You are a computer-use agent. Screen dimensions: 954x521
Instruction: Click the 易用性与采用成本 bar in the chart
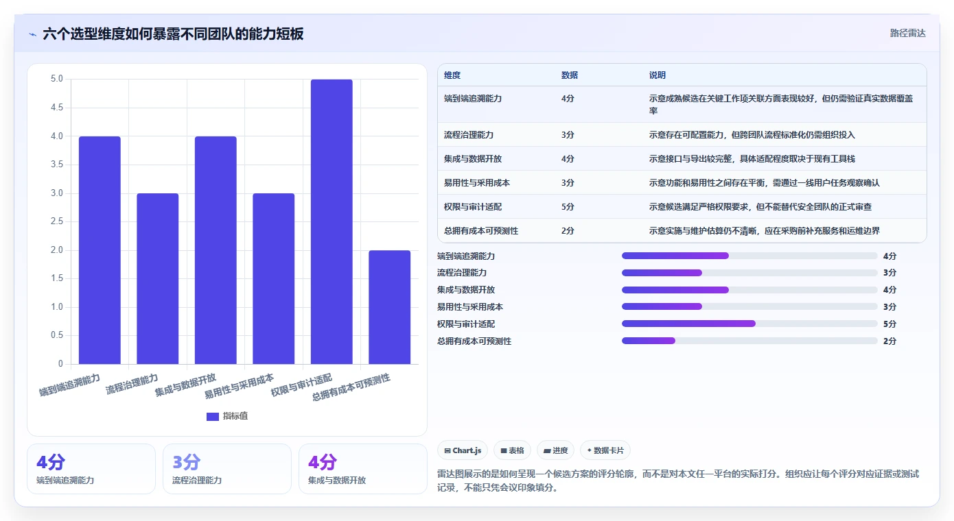click(x=274, y=278)
